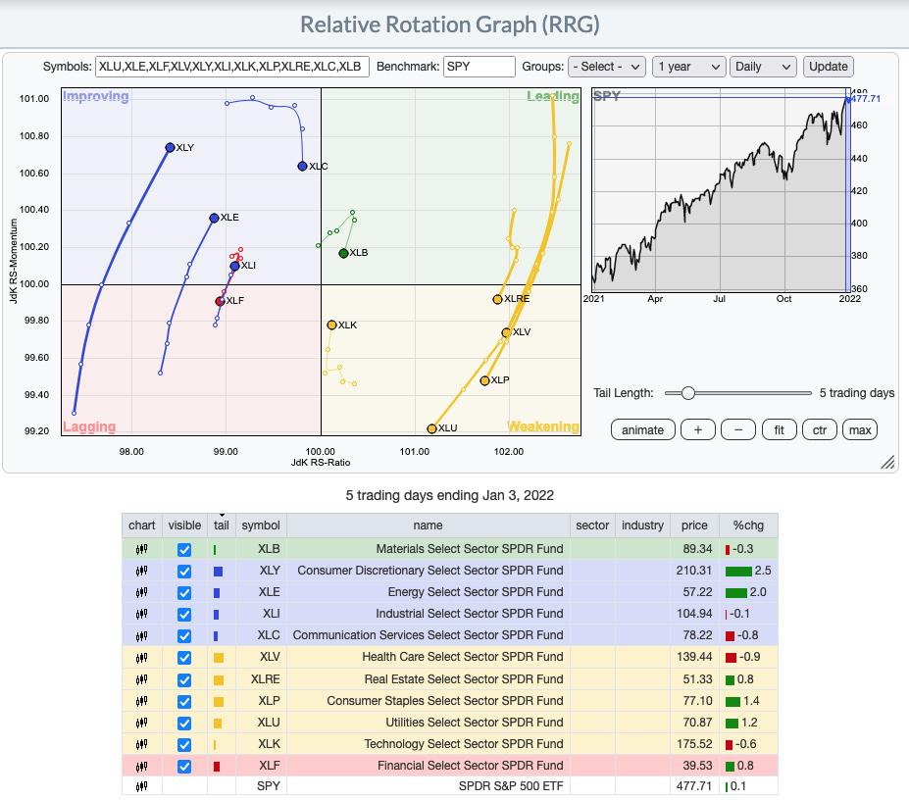Select the XLB point on the graph

click(x=343, y=253)
